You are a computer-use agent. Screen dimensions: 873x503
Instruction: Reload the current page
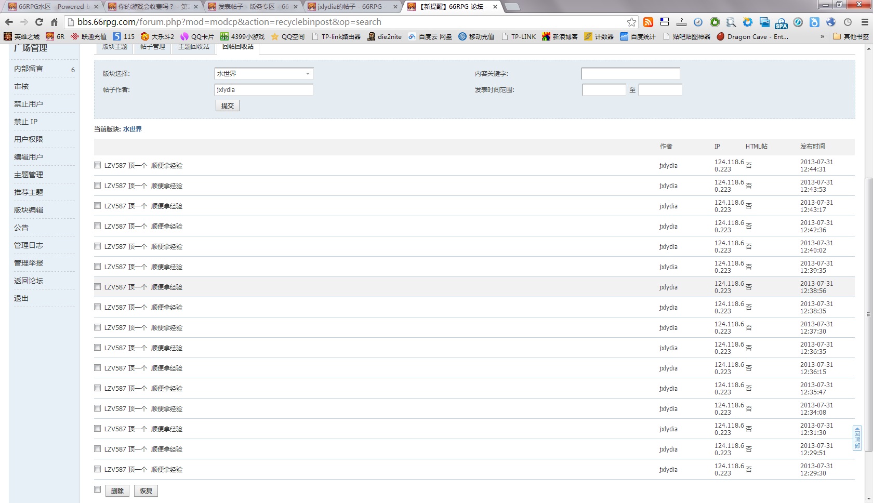(x=39, y=22)
